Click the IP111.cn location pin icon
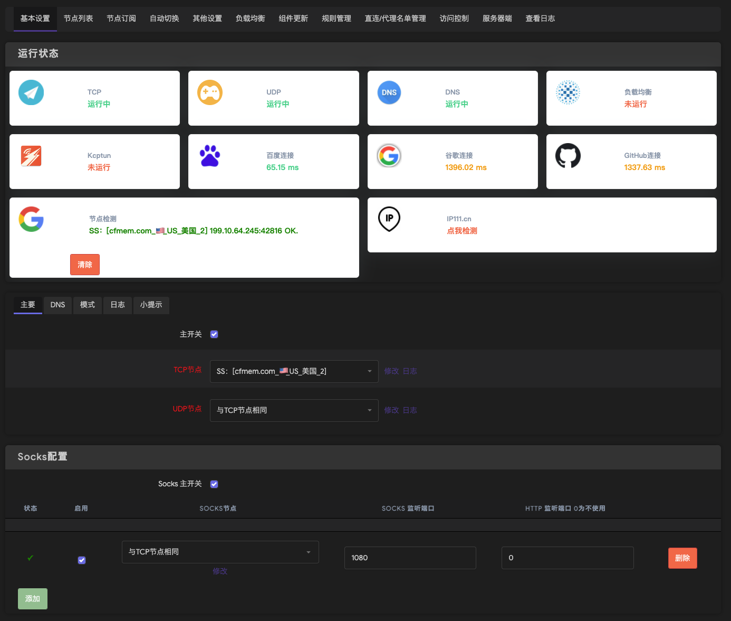The width and height of the screenshot is (731, 621). pos(389,219)
